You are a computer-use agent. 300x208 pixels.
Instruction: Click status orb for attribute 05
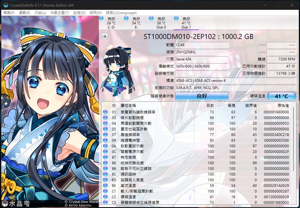105,128
